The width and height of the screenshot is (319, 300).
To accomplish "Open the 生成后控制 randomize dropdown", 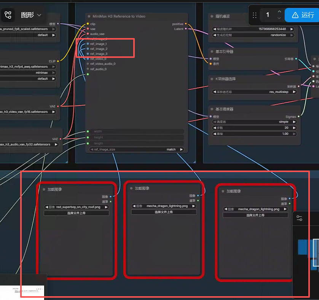I will 253,35.
